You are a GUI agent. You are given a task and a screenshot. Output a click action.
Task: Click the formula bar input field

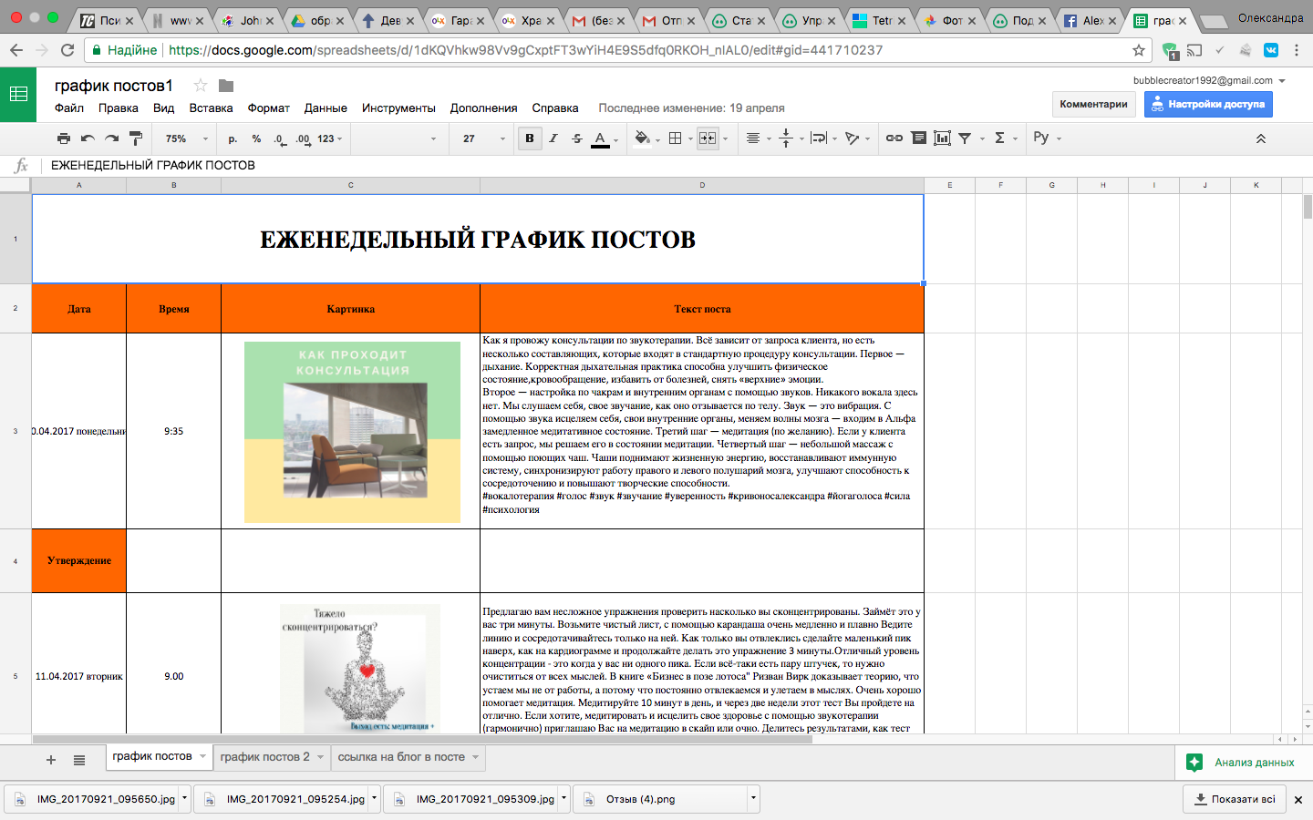coord(675,165)
